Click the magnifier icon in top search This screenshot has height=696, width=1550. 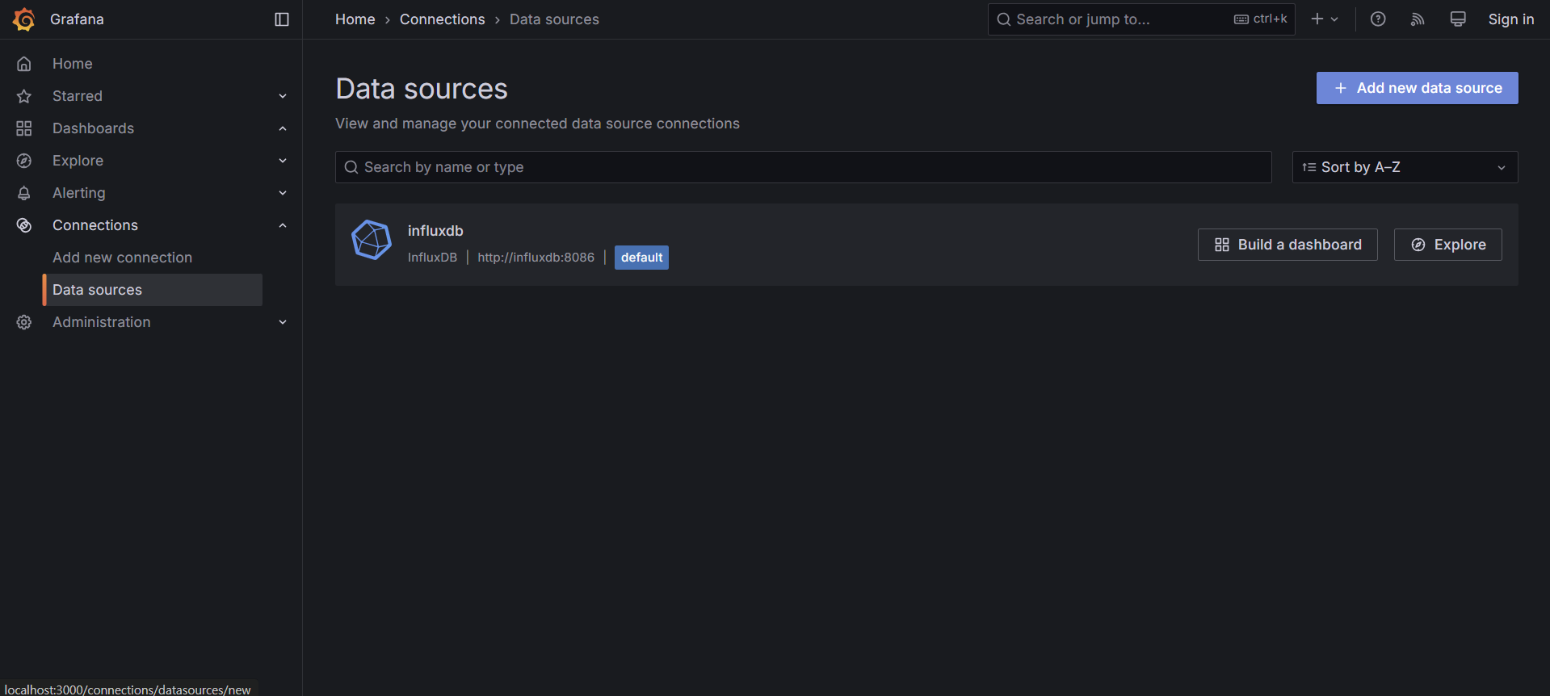tap(1004, 19)
